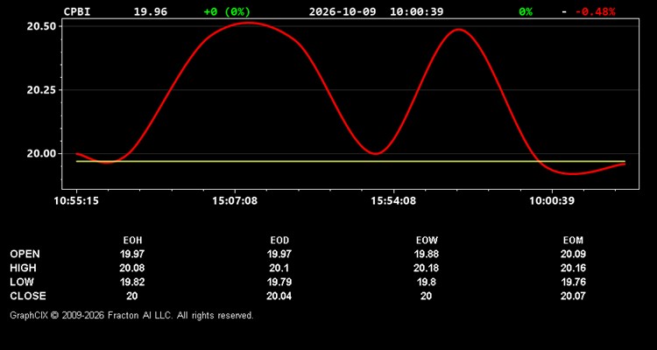
Task: Click the CPBI ticker symbol
Action: 77,11
